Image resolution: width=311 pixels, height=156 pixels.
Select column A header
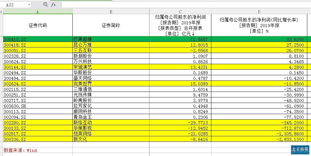click(x=38, y=12)
